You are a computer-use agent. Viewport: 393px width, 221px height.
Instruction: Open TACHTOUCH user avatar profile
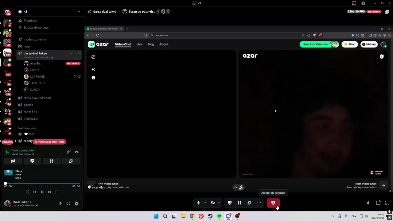(x=7, y=203)
